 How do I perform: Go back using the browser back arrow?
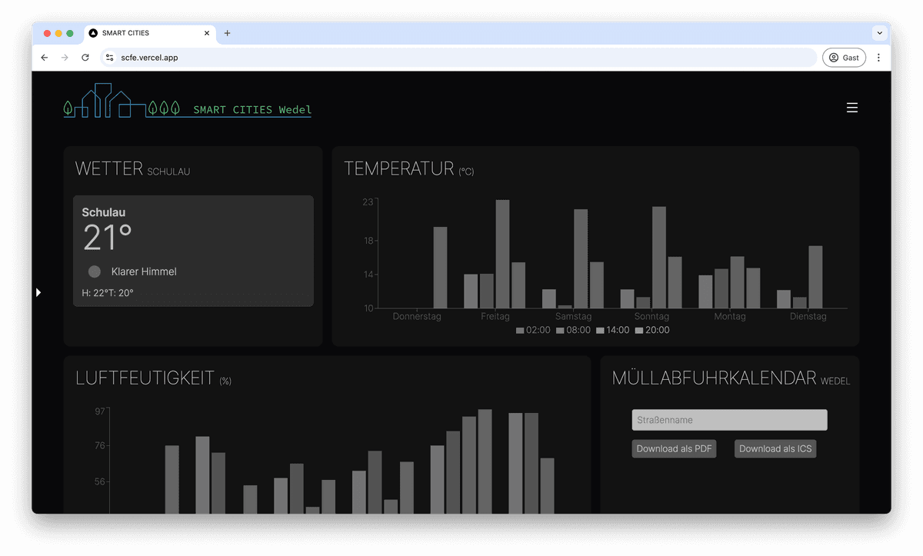(45, 58)
